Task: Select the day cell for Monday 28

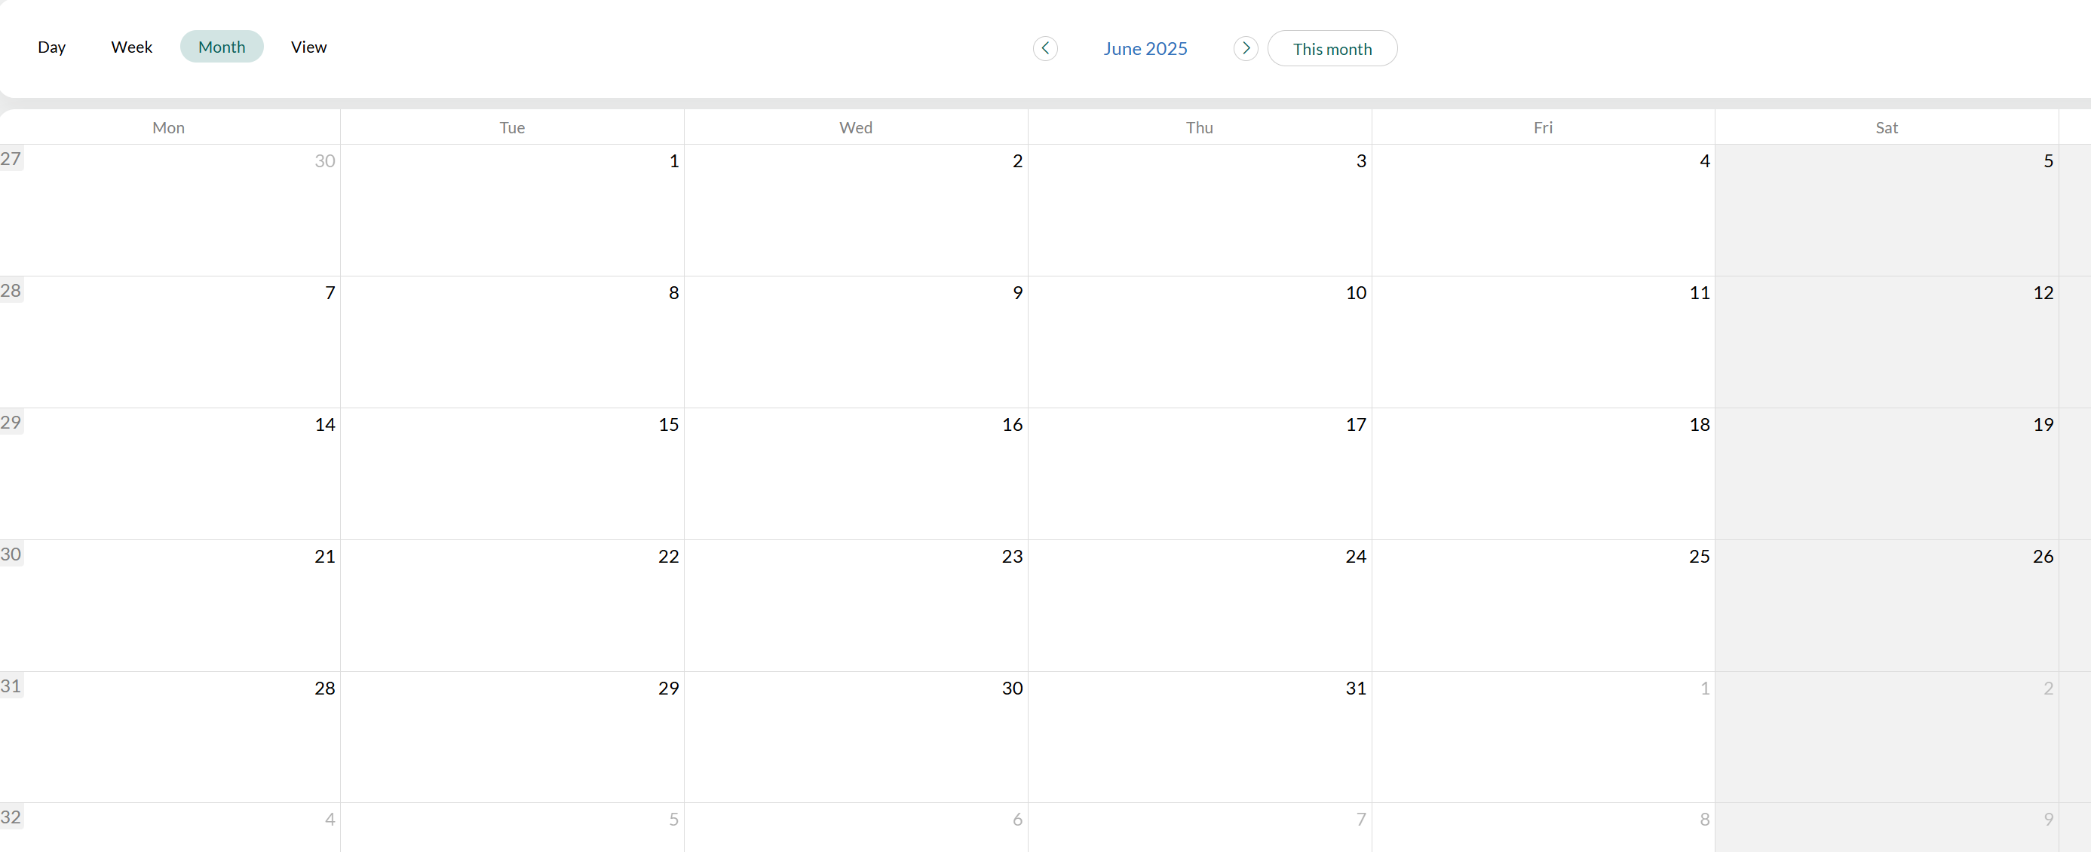Action: pyautogui.click(x=170, y=737)
